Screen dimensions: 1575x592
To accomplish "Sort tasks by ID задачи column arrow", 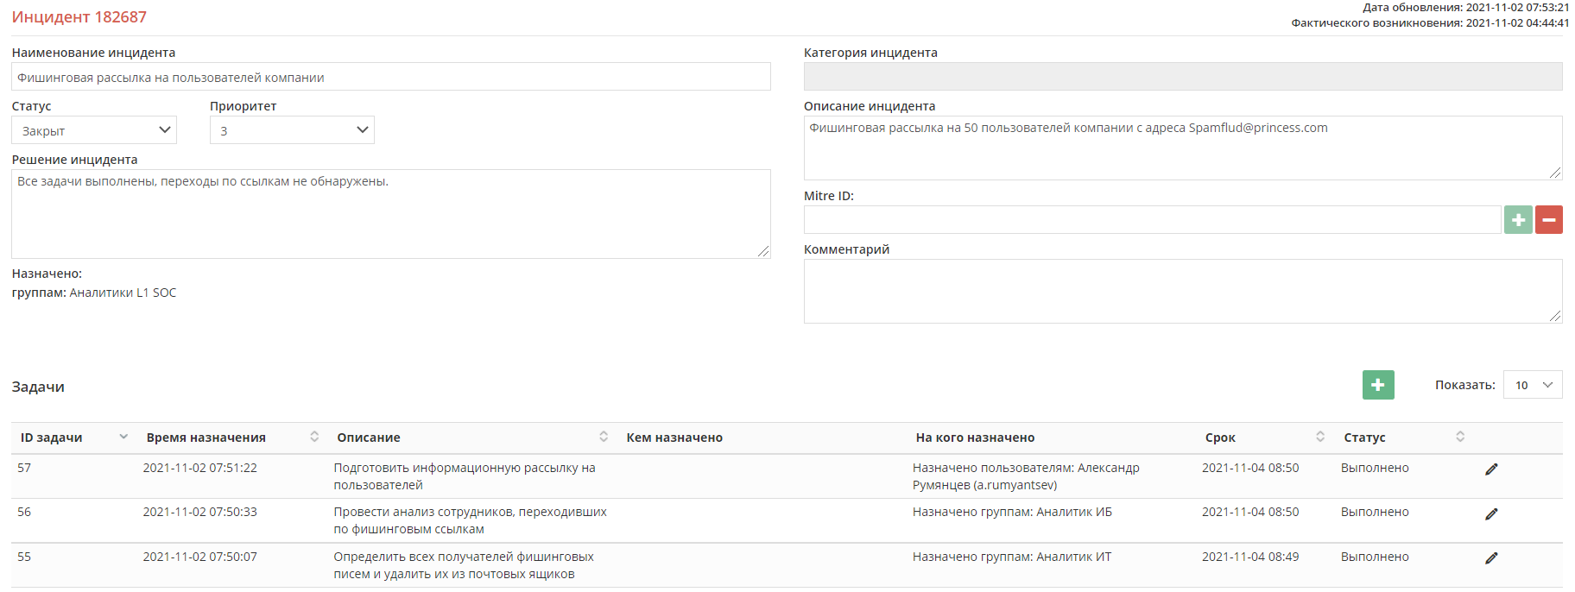I will coord(123,437).
